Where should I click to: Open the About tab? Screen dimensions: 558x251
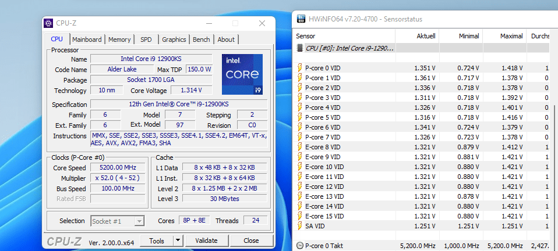click(x=226, y=40)
